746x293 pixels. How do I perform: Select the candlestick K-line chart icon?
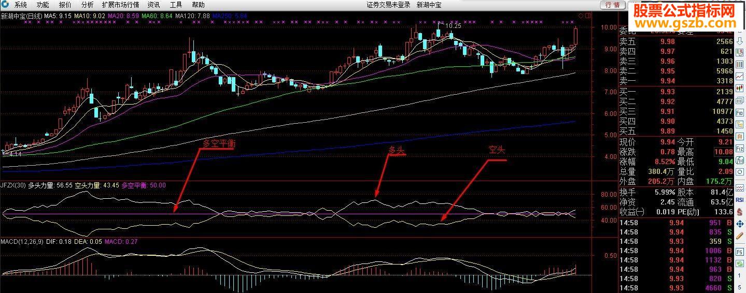pyautogui.click(x=740, y=87)
